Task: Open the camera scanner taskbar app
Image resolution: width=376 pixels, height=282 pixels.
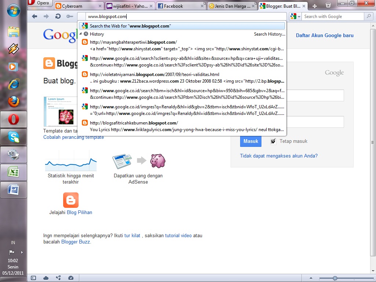Action: [14, 155]
